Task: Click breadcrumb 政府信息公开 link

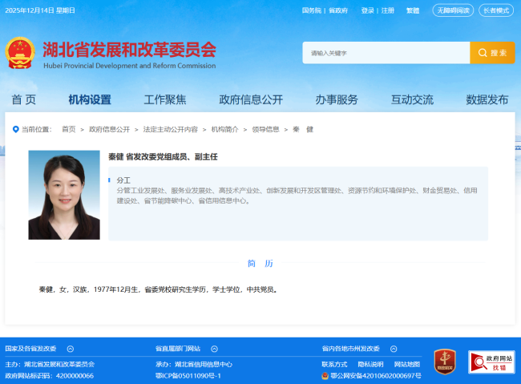Action: pyautogui.click(x=109, y=129)
